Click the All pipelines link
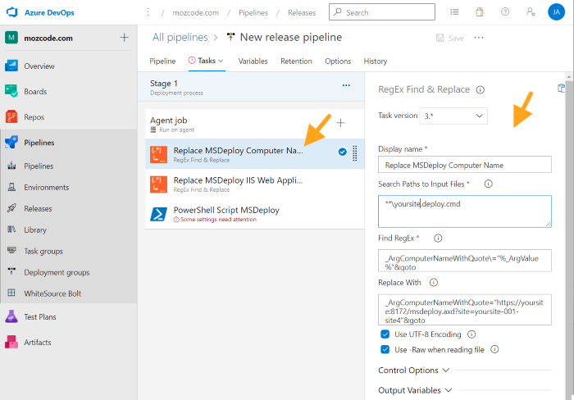The height and width of the screenshot is (400, 574). pyautogui.click(x=180, y=38)
